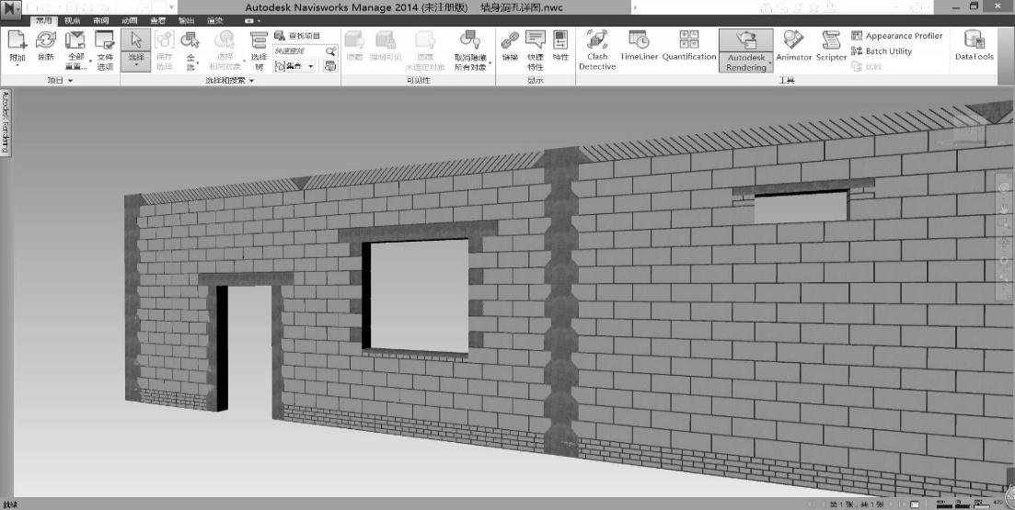The image size is (1015, 510).
Task: Open the Quantification tool
Action: click(x=688, y=45)
